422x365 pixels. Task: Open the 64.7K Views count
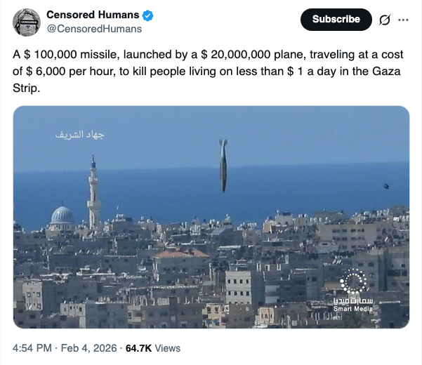[x=152, y=348]
